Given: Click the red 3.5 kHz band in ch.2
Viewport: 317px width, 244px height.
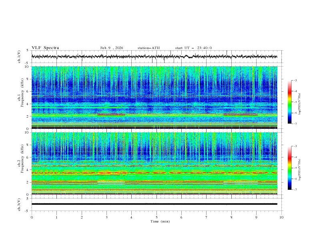Looking at the screenshot, I should pos(154,173).
